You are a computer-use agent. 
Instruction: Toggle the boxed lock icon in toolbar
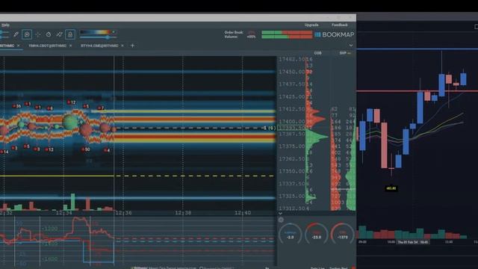(x=70, y=34)
